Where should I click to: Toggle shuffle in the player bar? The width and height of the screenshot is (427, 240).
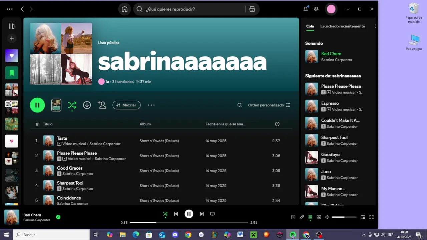(165, 214)
